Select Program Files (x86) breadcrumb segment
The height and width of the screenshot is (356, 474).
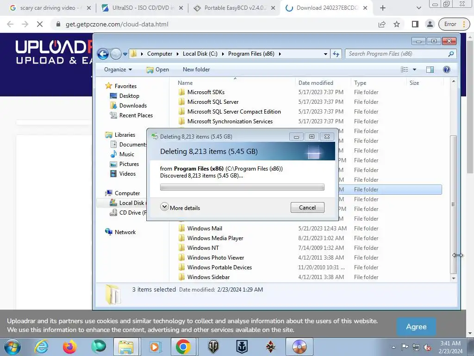coord(251,54)
